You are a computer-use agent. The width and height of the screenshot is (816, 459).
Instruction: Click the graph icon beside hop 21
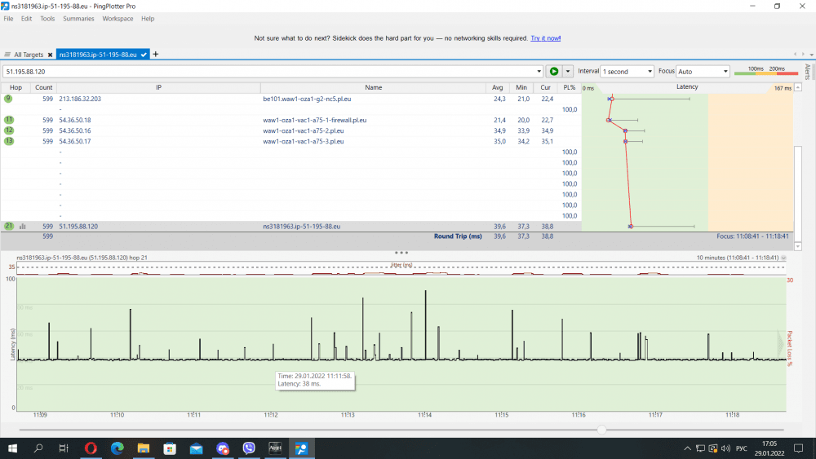tap(23, 226)
